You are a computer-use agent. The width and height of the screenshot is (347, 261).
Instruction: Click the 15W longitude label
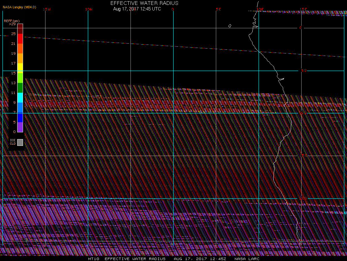pyautogui.click(x=46, y=9)
